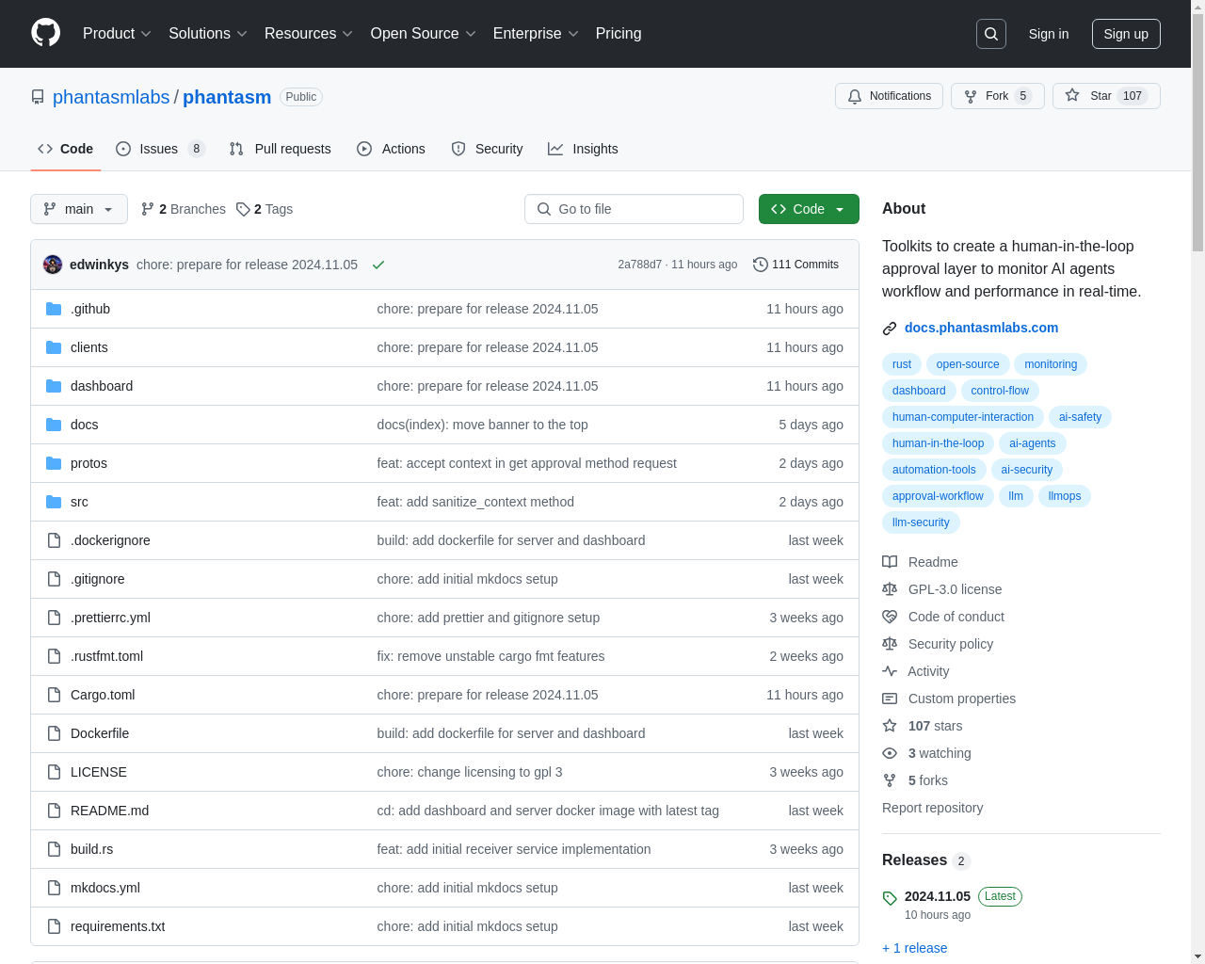Select the Code tab
The width and height of the screenshot is (1205, 964).
pyautogui.click(x=66, y=149)
